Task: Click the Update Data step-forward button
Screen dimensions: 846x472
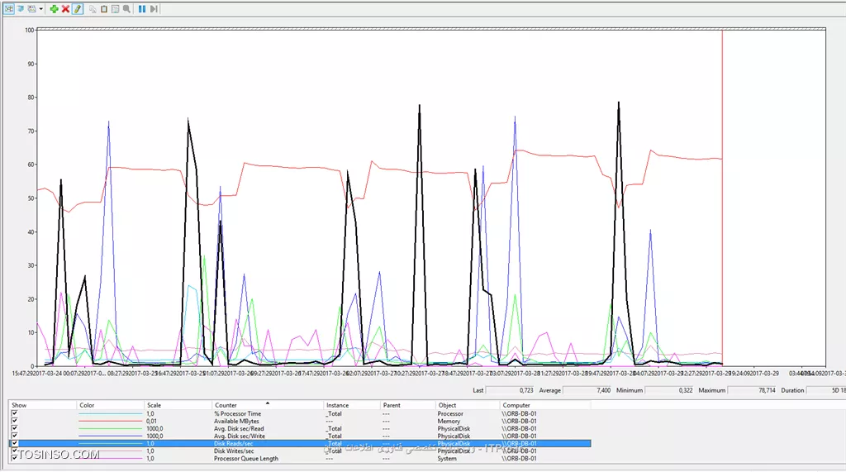Action: pos(154,8)
